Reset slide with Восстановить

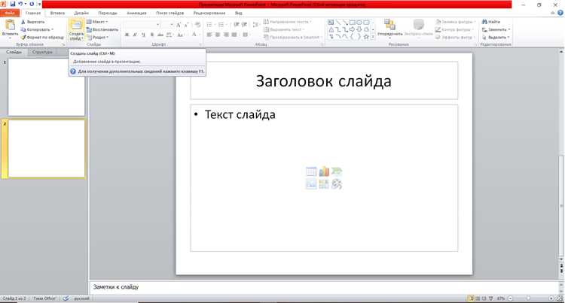tap(102, 29)
